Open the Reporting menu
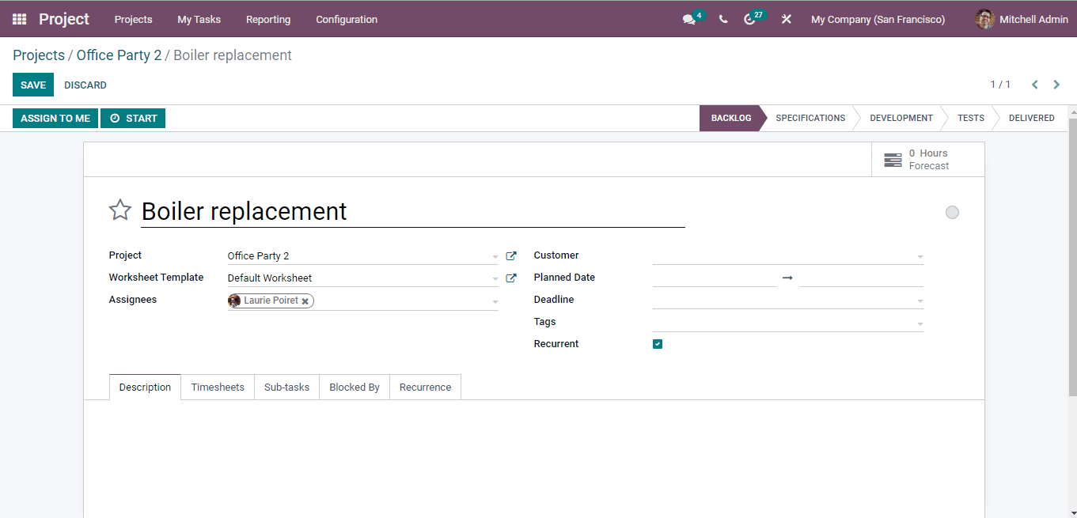 [x=268, y=19]
